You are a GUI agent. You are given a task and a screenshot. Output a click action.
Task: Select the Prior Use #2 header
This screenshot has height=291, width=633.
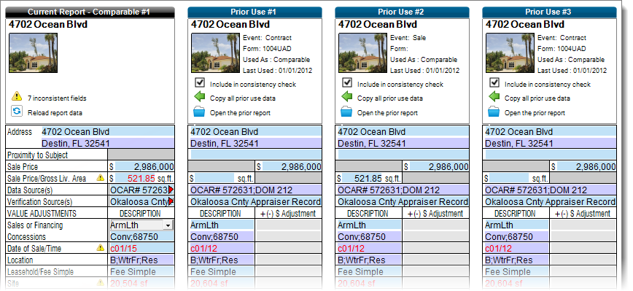tap(402, 12)
